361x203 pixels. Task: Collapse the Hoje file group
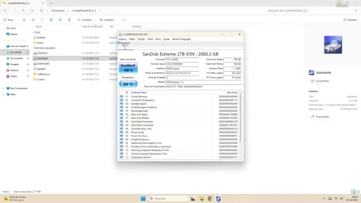32,32
